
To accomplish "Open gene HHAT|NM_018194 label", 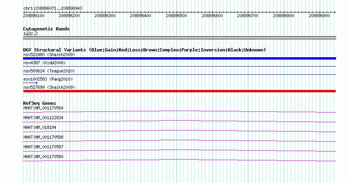I will click(x=40, y=128).
